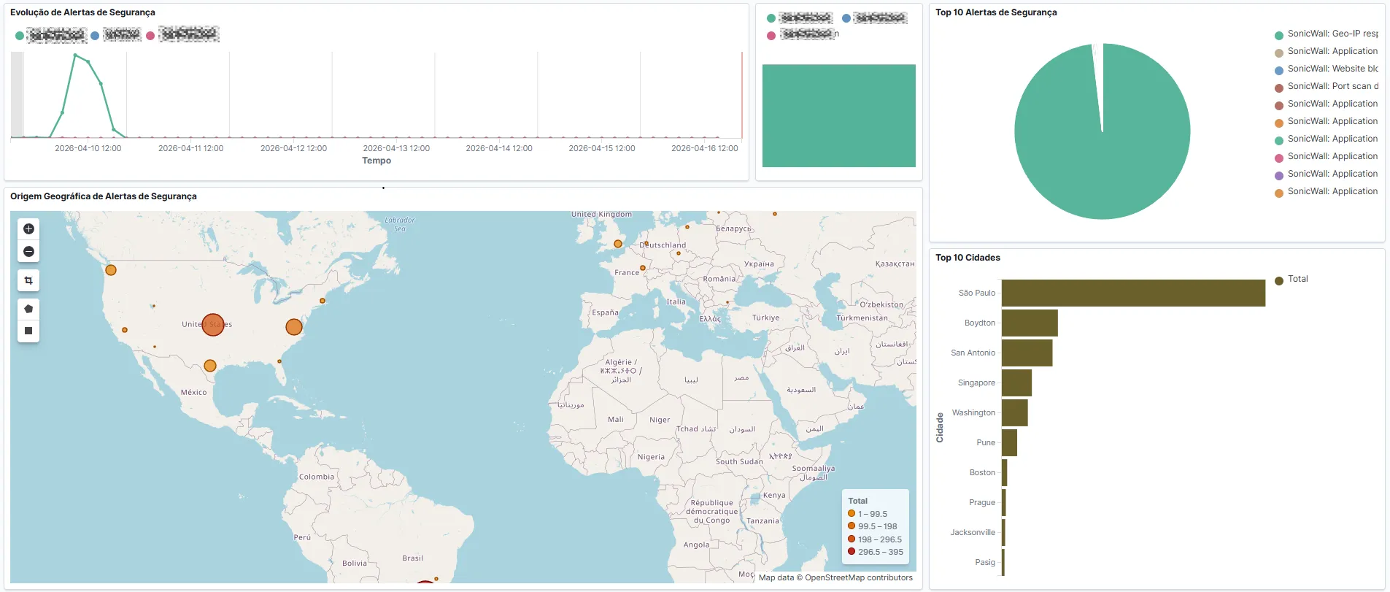Viewport: 1390px width, 592px height.
Task: Click the 'Top 10 Alertas de Segurança' panel title
Action: (x=996, y=12)
